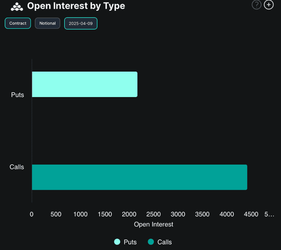Click the light Puts bar
281x250 pixels.
point(85,84)
